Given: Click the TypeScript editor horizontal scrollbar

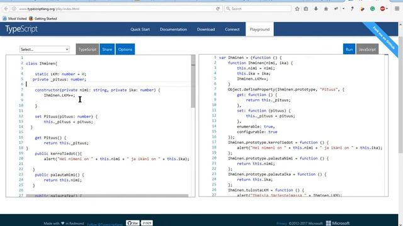Looking at the screenshot, I should (x=107, y=196).
